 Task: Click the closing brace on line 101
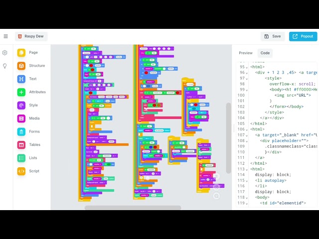(x=271, y=101)
